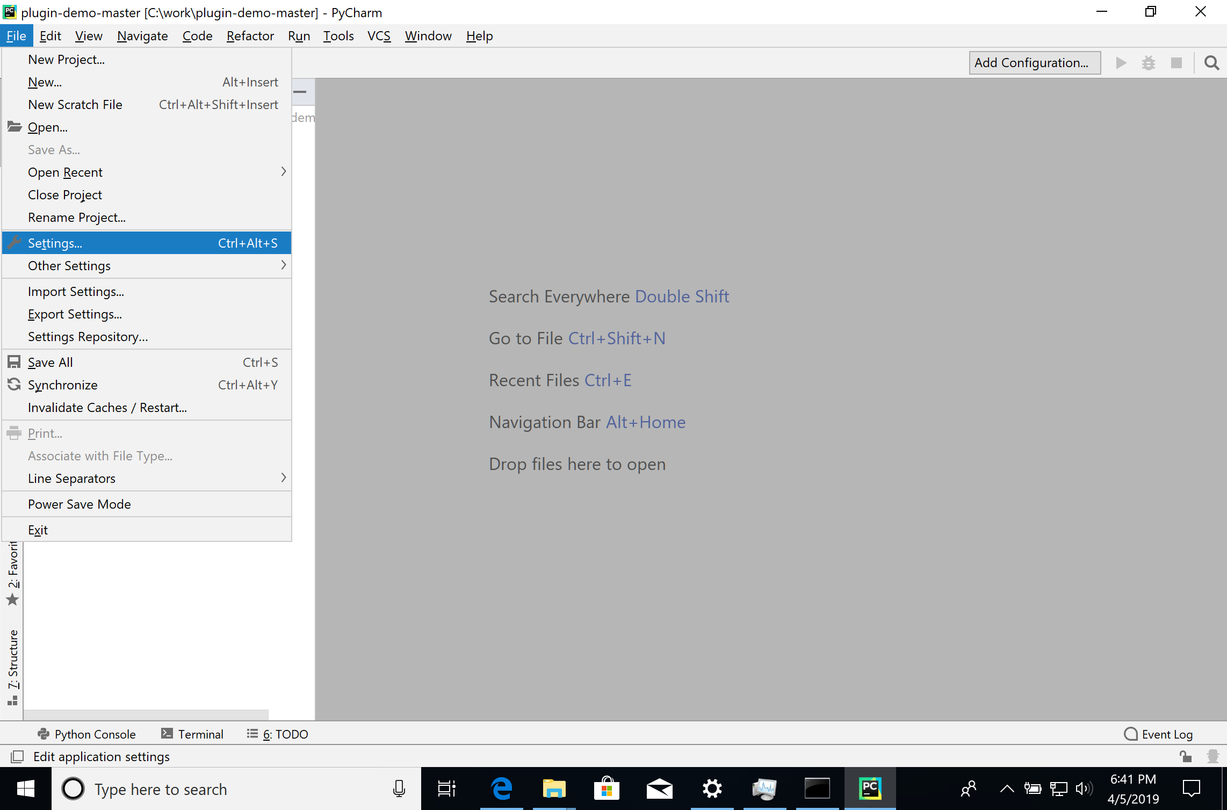
Task: Open the Mail app from the taskbar
Action: coord(659,789)
